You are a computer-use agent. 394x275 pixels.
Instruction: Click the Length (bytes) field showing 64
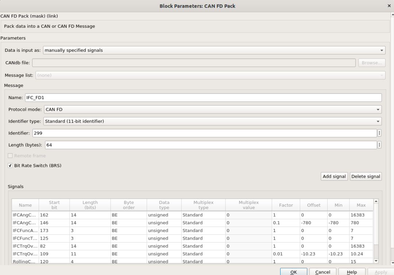[210, 145]
